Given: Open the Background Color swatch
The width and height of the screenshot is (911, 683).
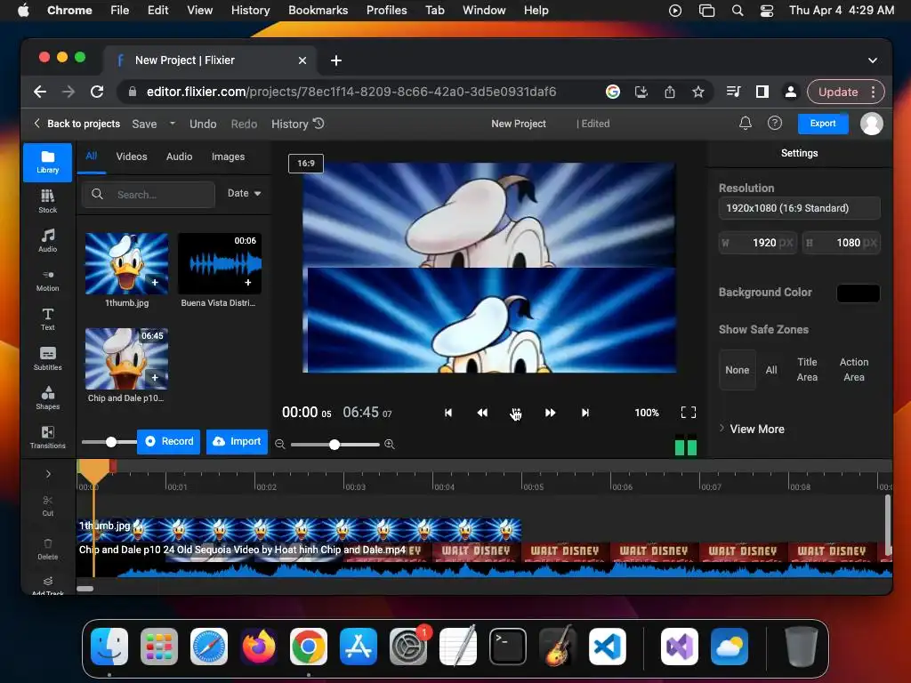Looking at the screenshot, I should pyautogui.click(x=859, y=293).
